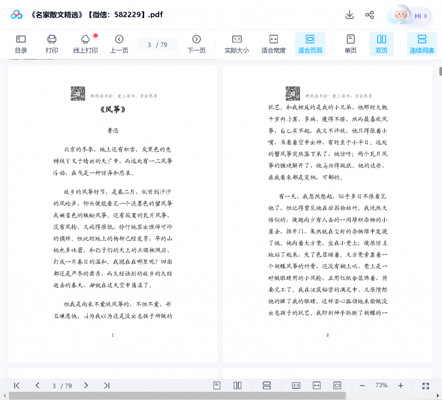This screenshot has height=400, width=442.
Task: Click page number 2 footer
Action: [328, 335]
